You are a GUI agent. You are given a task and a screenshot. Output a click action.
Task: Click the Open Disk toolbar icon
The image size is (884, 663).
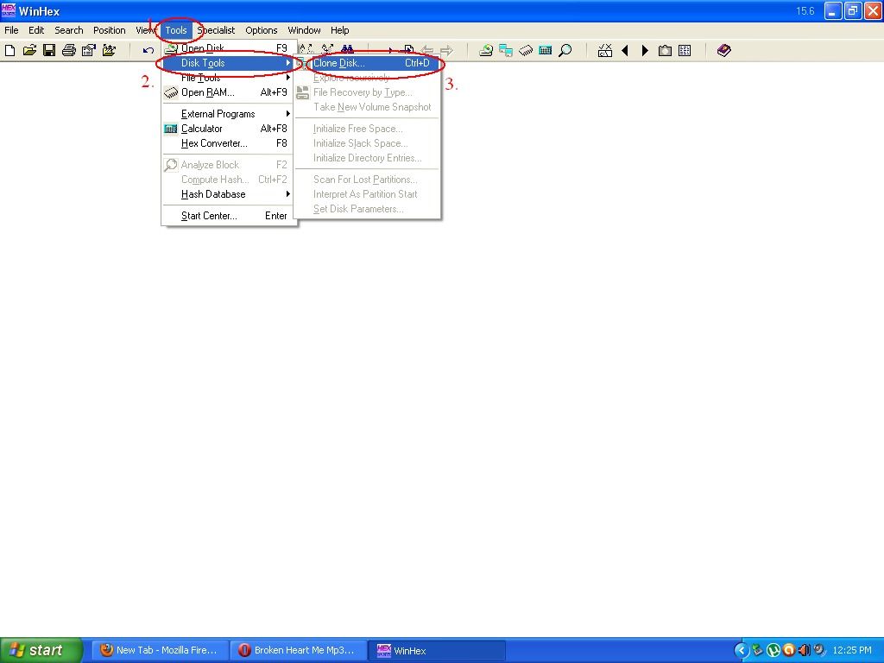[x=486, y=51]
